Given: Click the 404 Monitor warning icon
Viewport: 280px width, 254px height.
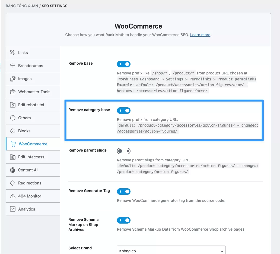Looking at the screenshot, I should tap(13, 196).
